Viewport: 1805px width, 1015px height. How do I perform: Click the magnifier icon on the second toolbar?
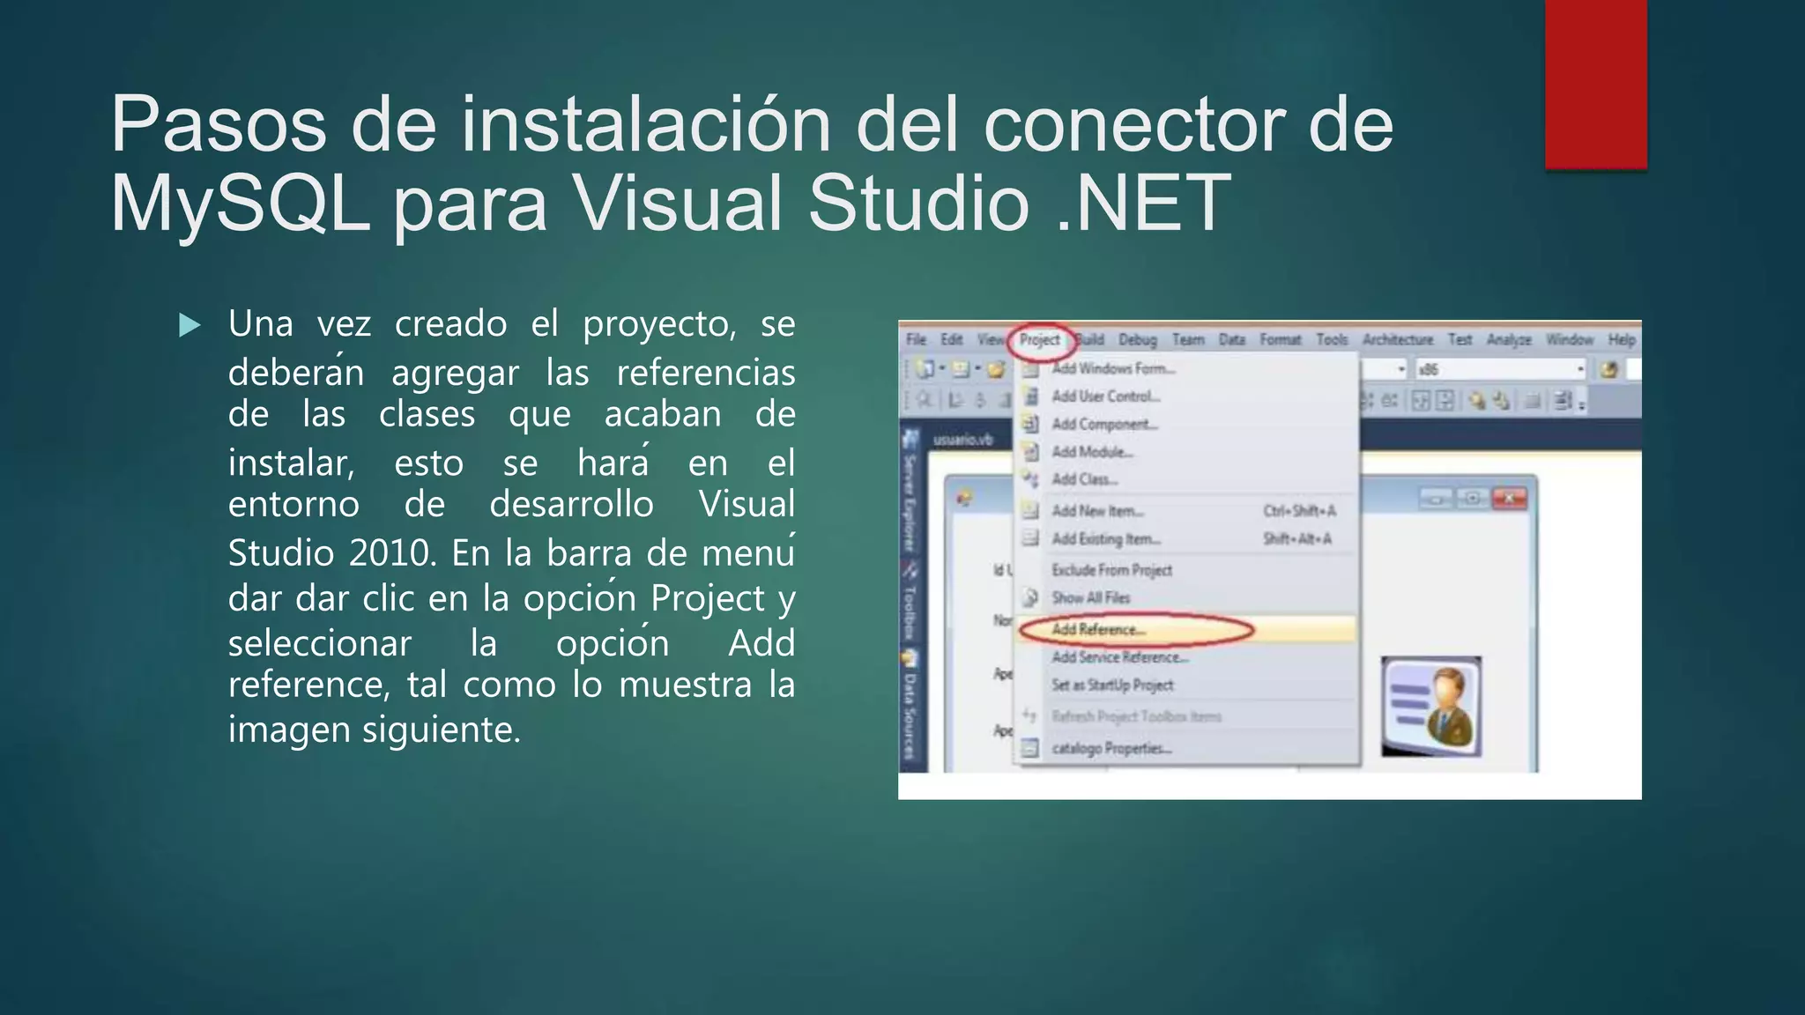[x=923, y=401]
